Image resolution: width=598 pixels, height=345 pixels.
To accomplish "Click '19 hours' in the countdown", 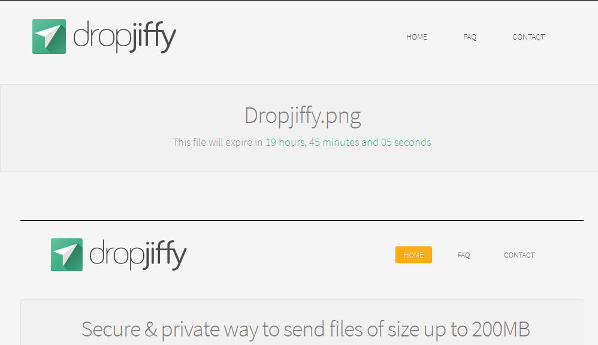I will coord(285,142).
